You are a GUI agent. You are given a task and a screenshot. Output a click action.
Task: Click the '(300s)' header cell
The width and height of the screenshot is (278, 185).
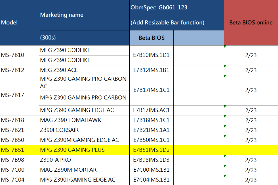click(84, 38)
